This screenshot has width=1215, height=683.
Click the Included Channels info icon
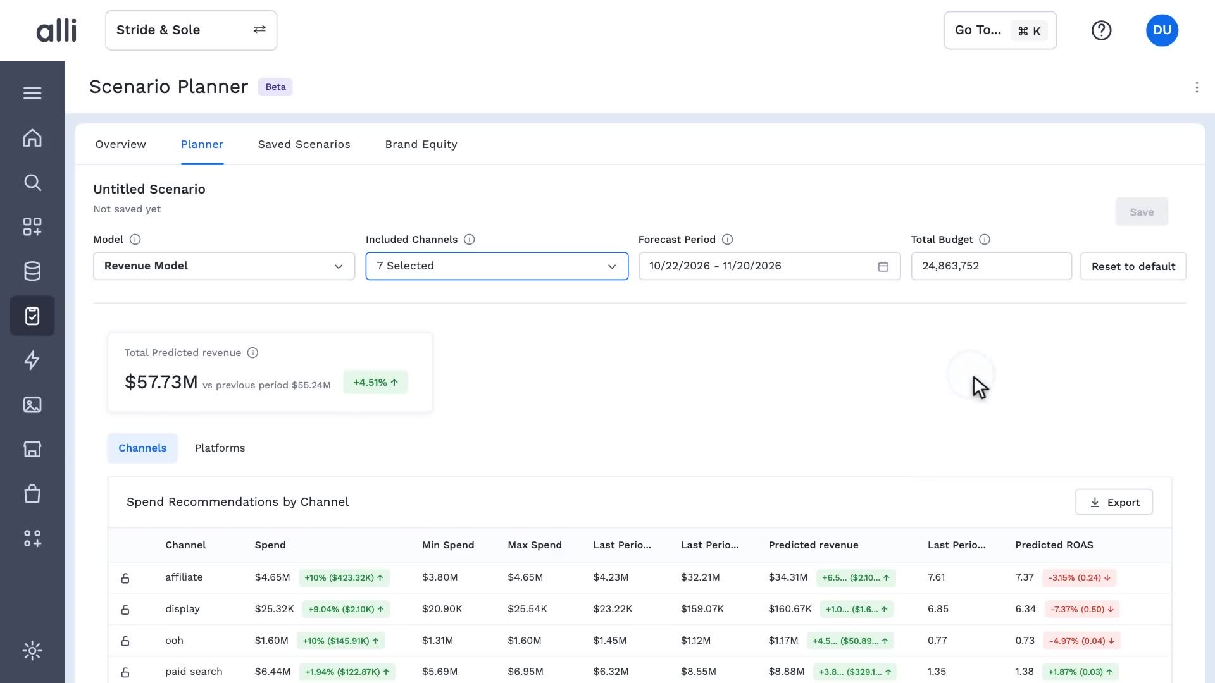469,240
